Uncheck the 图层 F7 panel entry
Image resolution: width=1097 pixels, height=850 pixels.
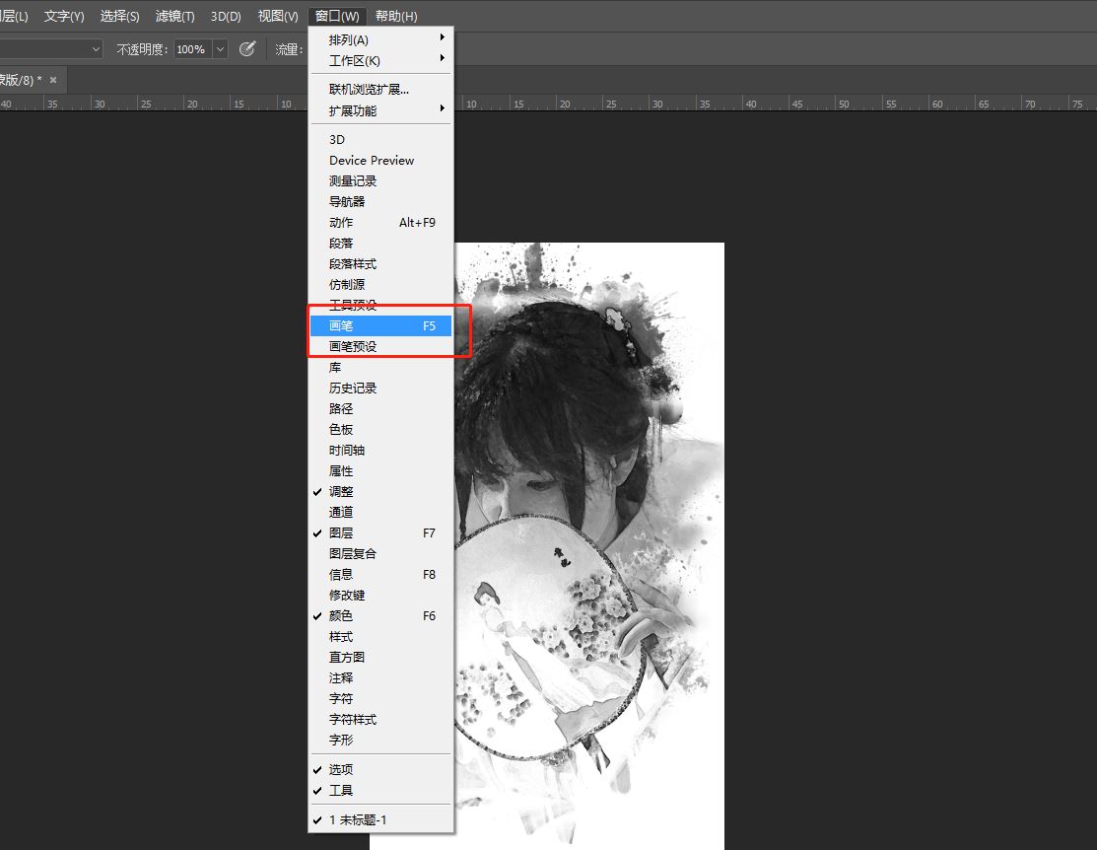[380, 532]
